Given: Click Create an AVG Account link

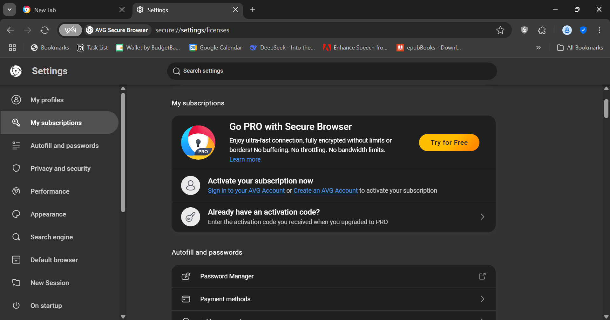Looking at the screenshot, I should [325, 190].
